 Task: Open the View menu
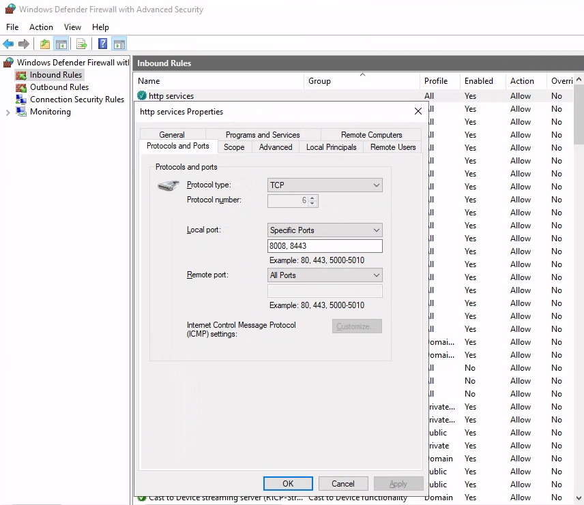pyautogui.click(x=72, y=27)
